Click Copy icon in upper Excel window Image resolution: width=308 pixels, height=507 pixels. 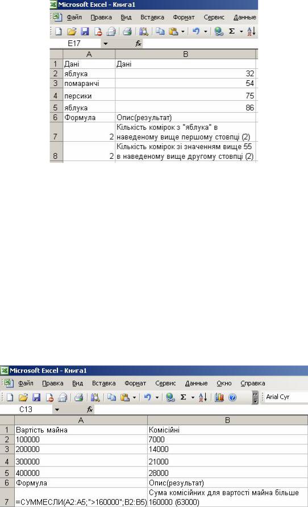pyautogui.click(x=160, y=31)
